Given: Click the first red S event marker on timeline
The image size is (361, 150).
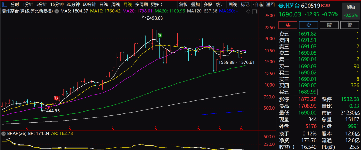Looking at the screenshot, I should coord(27,129).
